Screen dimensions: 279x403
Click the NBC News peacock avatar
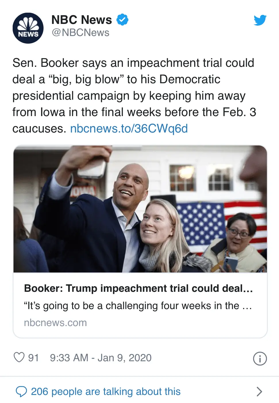click(x=28, y=28)
